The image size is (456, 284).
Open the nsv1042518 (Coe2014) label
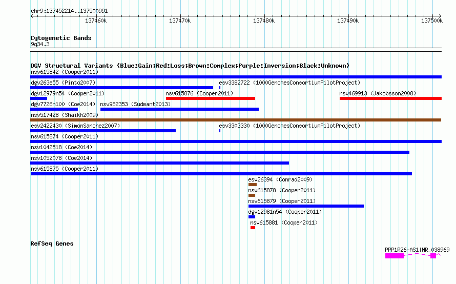pos(61,147)
